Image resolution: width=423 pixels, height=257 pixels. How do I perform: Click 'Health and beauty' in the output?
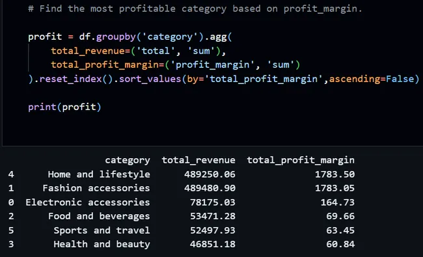(102, 245)
